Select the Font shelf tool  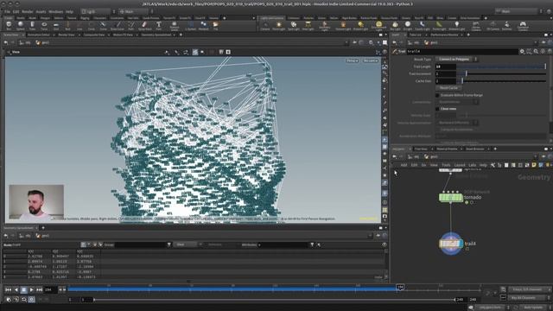coord(159,25)
